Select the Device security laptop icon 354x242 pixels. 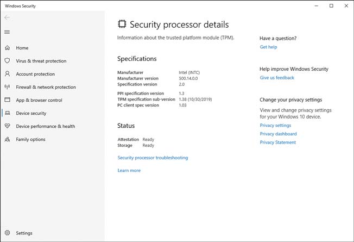tap(7, 113)
